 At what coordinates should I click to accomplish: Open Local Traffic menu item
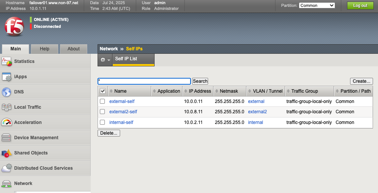[x=45, y=107]
